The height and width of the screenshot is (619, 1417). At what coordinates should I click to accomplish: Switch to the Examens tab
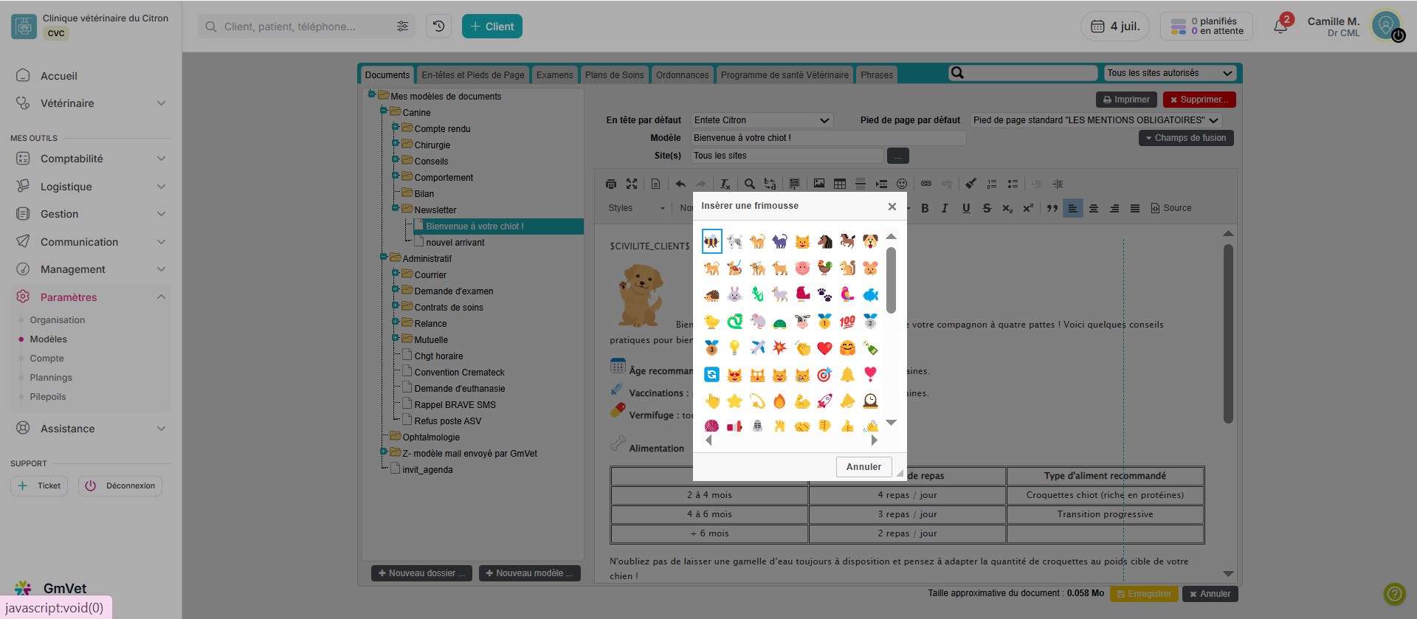click(554, 75)
